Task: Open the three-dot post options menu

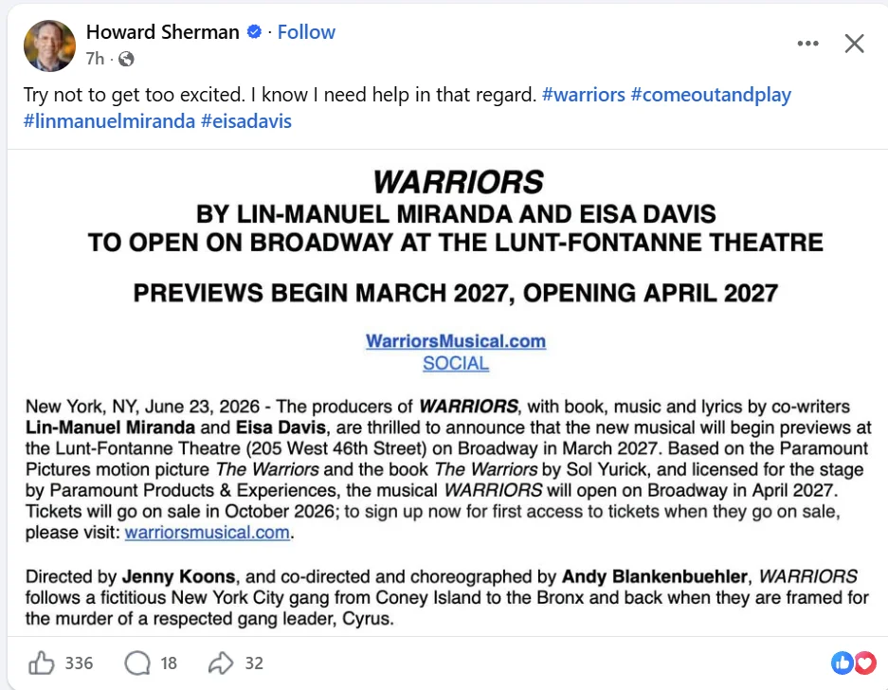Action: [807, 44]
